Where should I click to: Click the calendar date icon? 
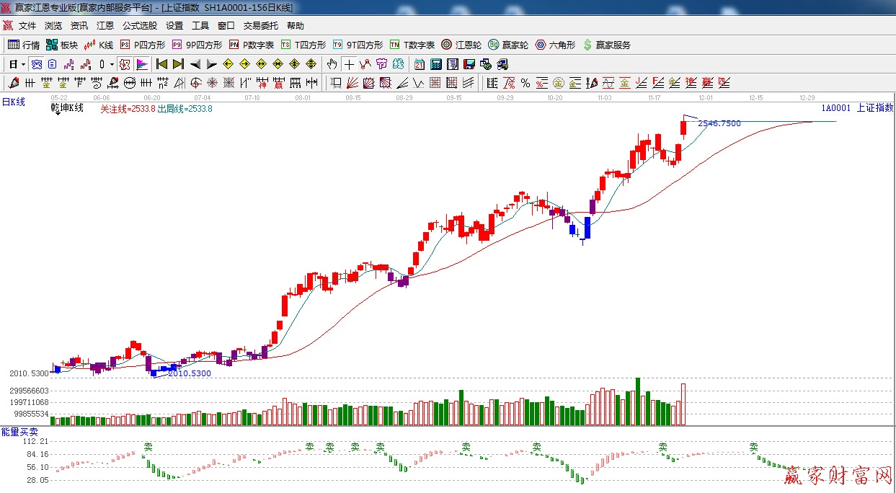[419, 64]
